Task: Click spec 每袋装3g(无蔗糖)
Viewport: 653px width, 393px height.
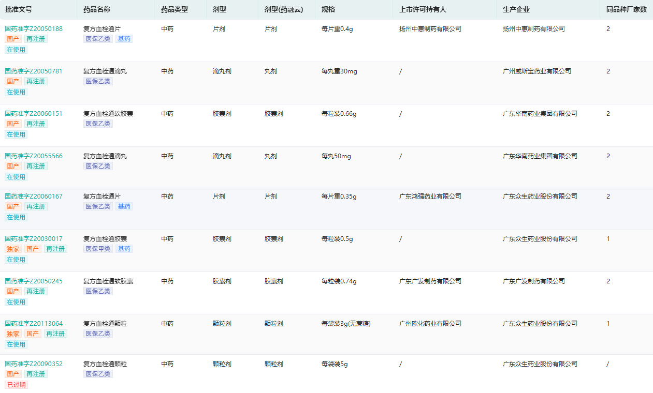Action: coord(346,324)
